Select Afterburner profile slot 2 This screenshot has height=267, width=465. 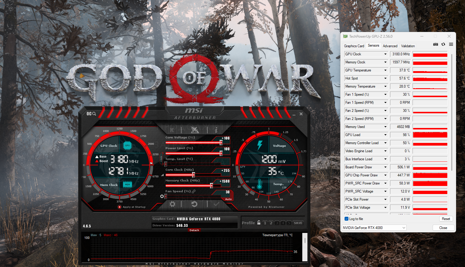tap(271, 223)
